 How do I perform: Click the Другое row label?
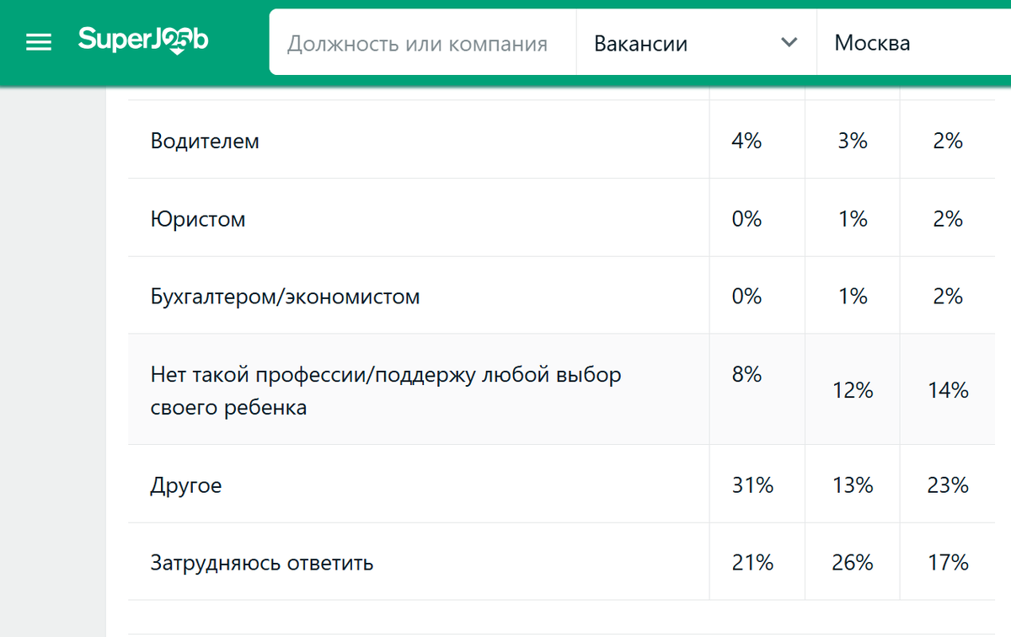pos(186,485)
